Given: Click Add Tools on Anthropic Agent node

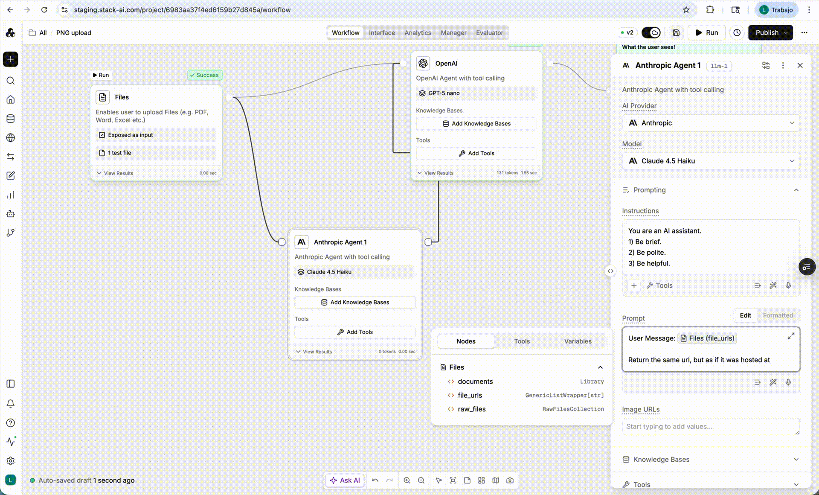Looking at the screenshot, I should (x=355, y=332).
